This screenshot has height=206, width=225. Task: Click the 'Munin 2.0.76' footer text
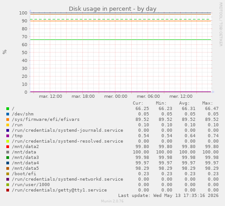tap(112, 201)
